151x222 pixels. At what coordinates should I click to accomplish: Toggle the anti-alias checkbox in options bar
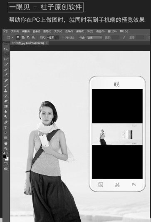point(62,37)
